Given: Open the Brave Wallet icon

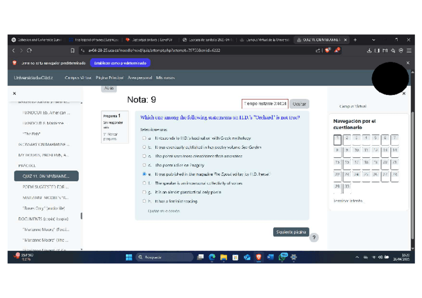Looking at the screenshot, I should [x=385, y=51].
